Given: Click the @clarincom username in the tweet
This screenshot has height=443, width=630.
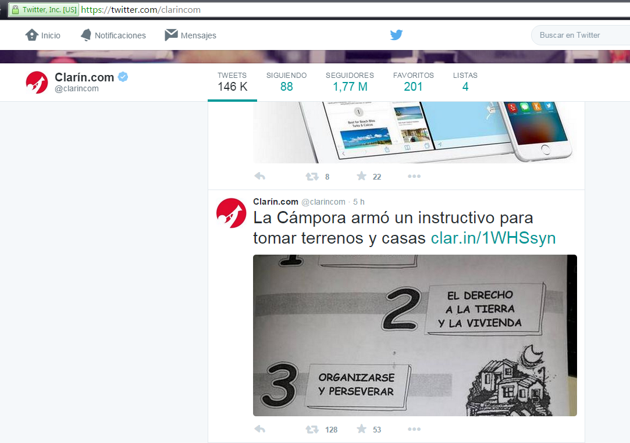Looking at the screenshot, I should 323,201.
